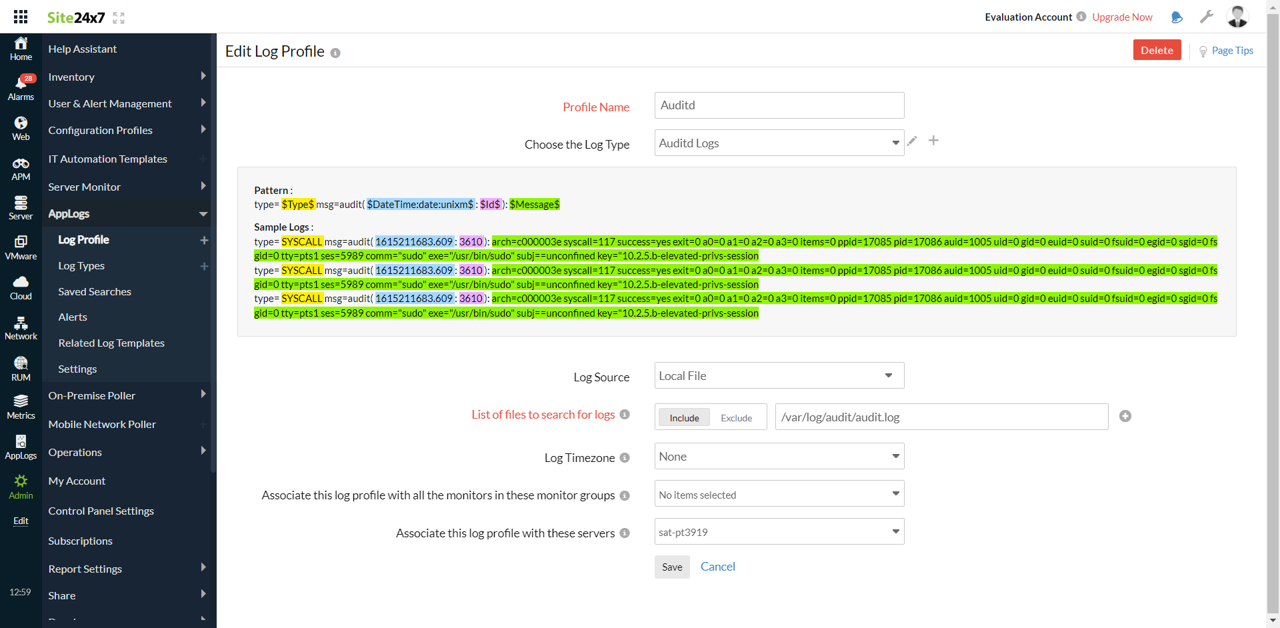Expand the Report Settings menu
1280x628 pixels.
tap(85, 569)
